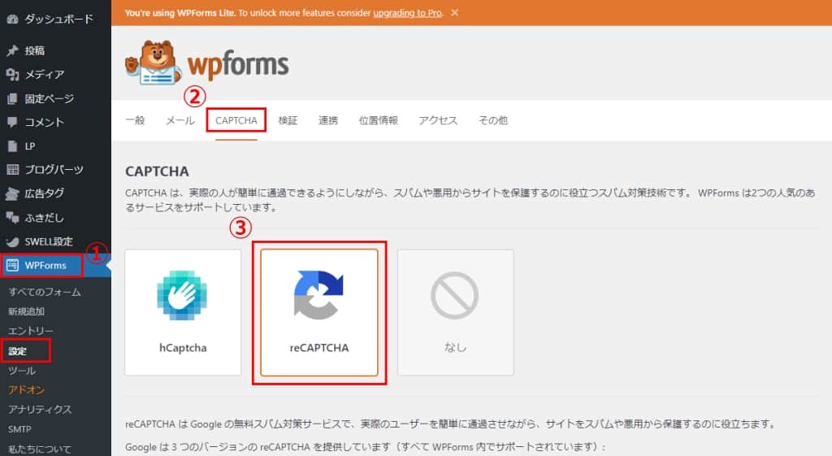Click the none (prohibited) circle icon
This screenshot has width=832, height=456.
(x=455, y=295)
